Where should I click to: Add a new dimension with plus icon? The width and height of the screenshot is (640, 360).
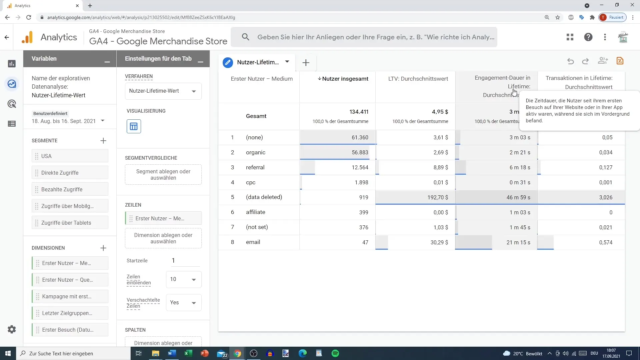103,248
